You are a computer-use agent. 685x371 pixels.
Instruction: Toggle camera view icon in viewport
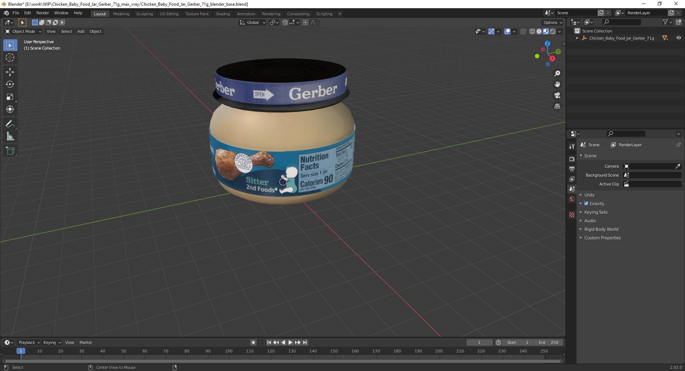557,95
